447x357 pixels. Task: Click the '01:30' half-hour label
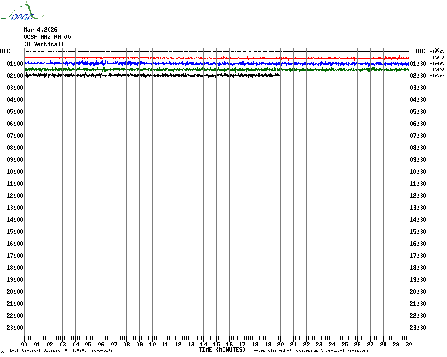(x=418, y=63)
